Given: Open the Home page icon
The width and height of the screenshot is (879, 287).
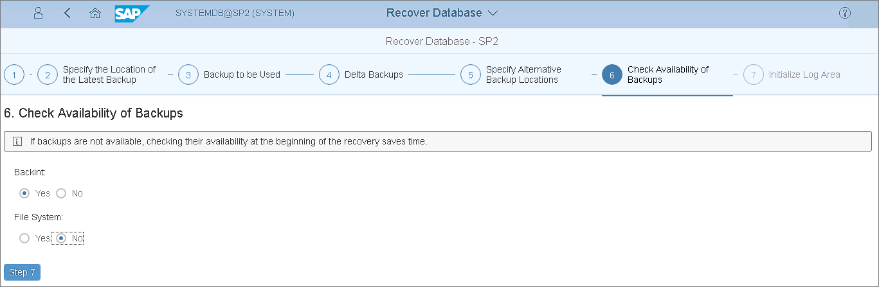Looking at the screenshot, I should [95, 13].
